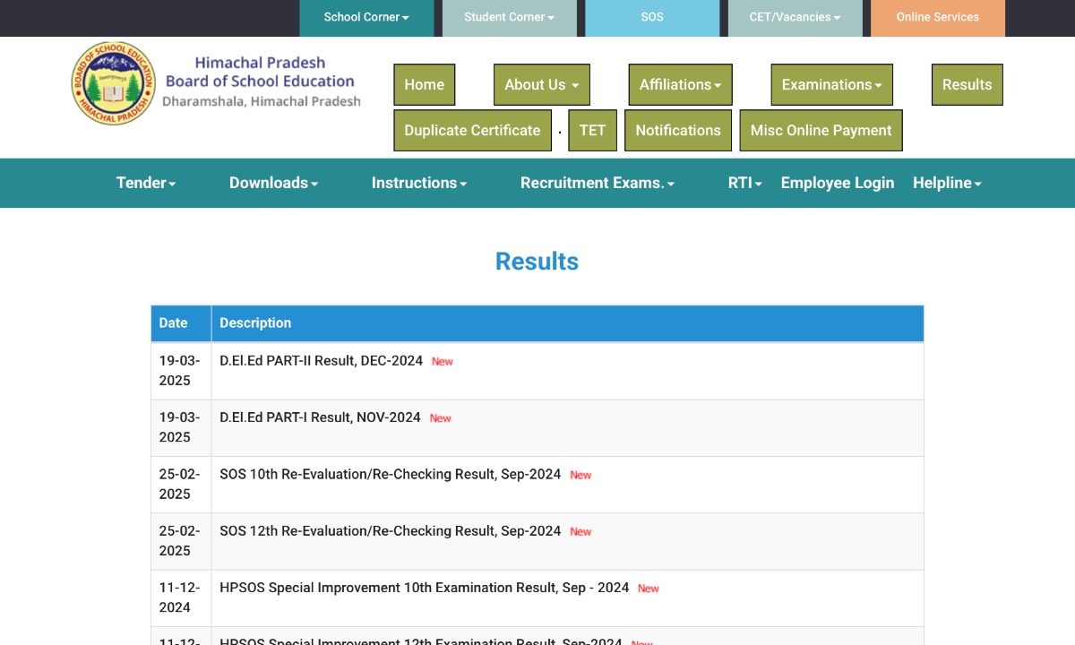Expand the Examinations menu
The image size is (1075, 645).
pyautogui.click(x=832, y=85)
